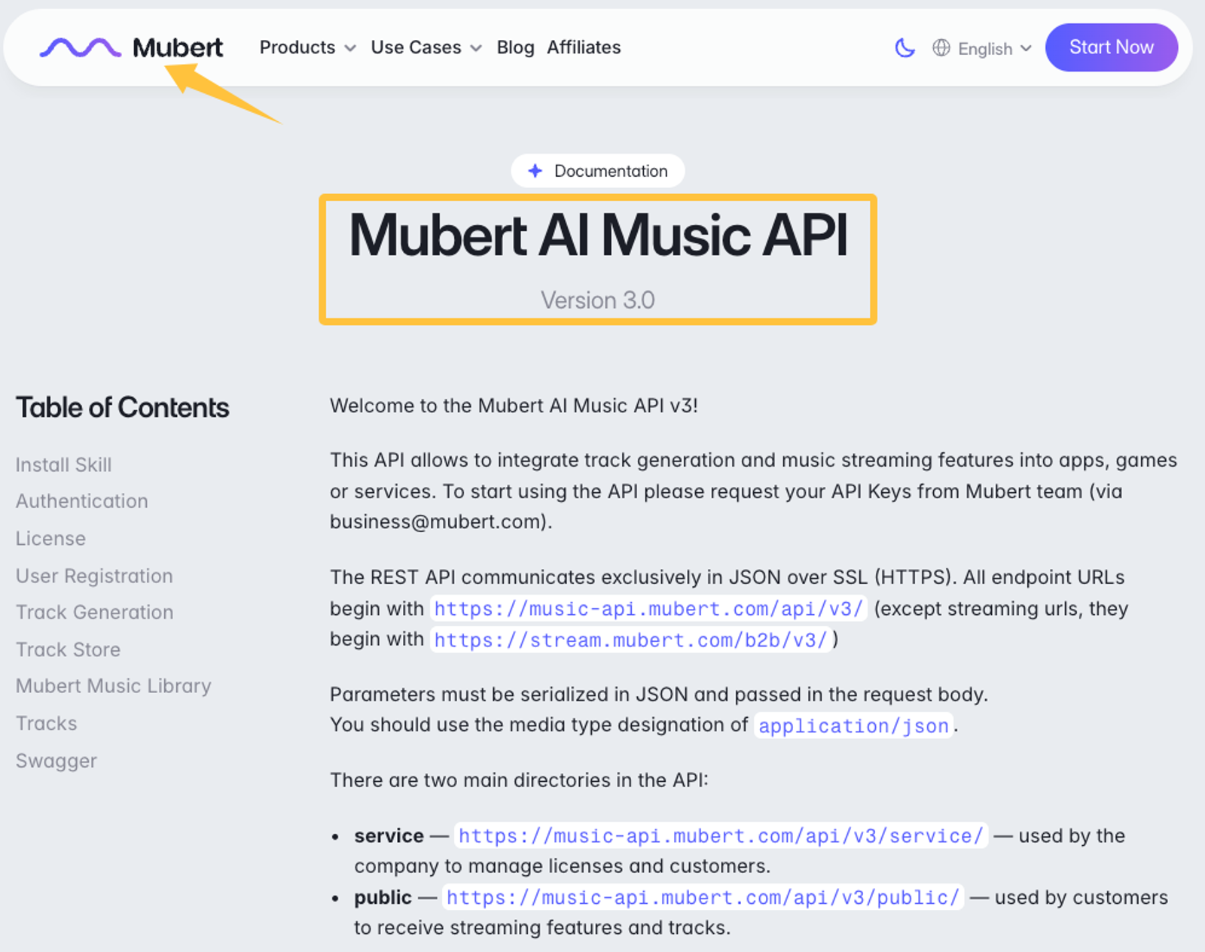The width and height of the screenshot is (1205, 952).
Task: Click the bold 'public' list item
Action: [x=383, y=898]
